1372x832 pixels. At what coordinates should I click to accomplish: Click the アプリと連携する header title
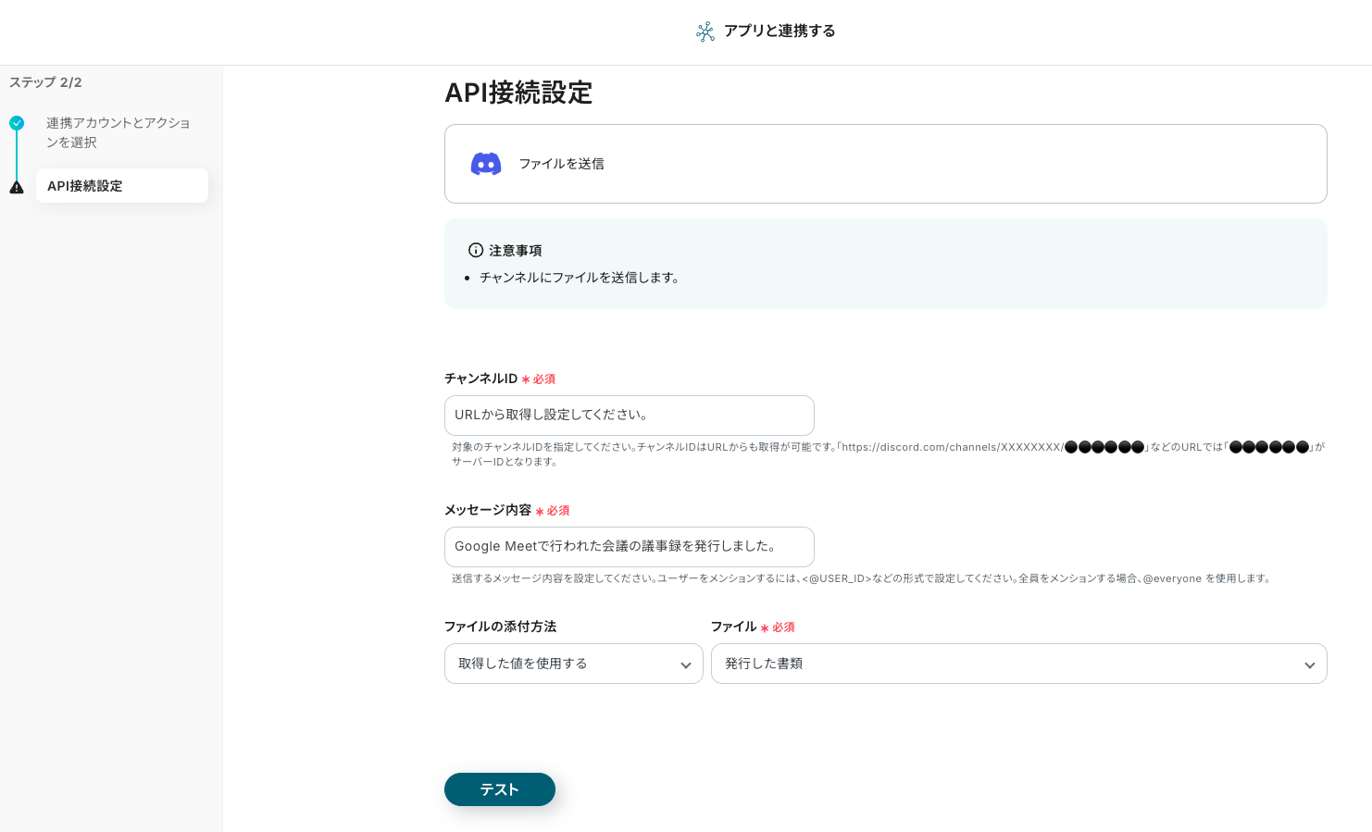780,31
